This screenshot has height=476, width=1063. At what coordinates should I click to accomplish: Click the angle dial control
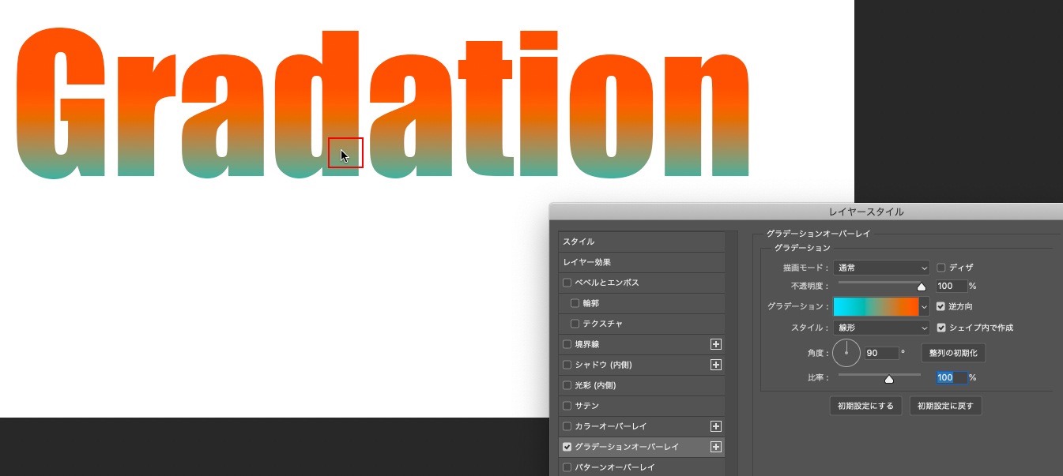[x=846, y=353]
